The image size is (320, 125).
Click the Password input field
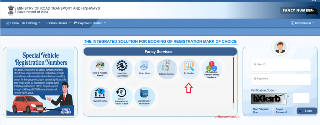pos(281,79)
